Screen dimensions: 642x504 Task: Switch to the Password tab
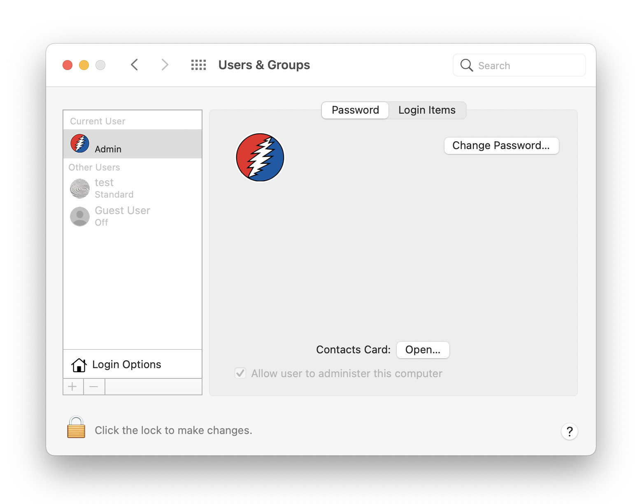point(355,110)
